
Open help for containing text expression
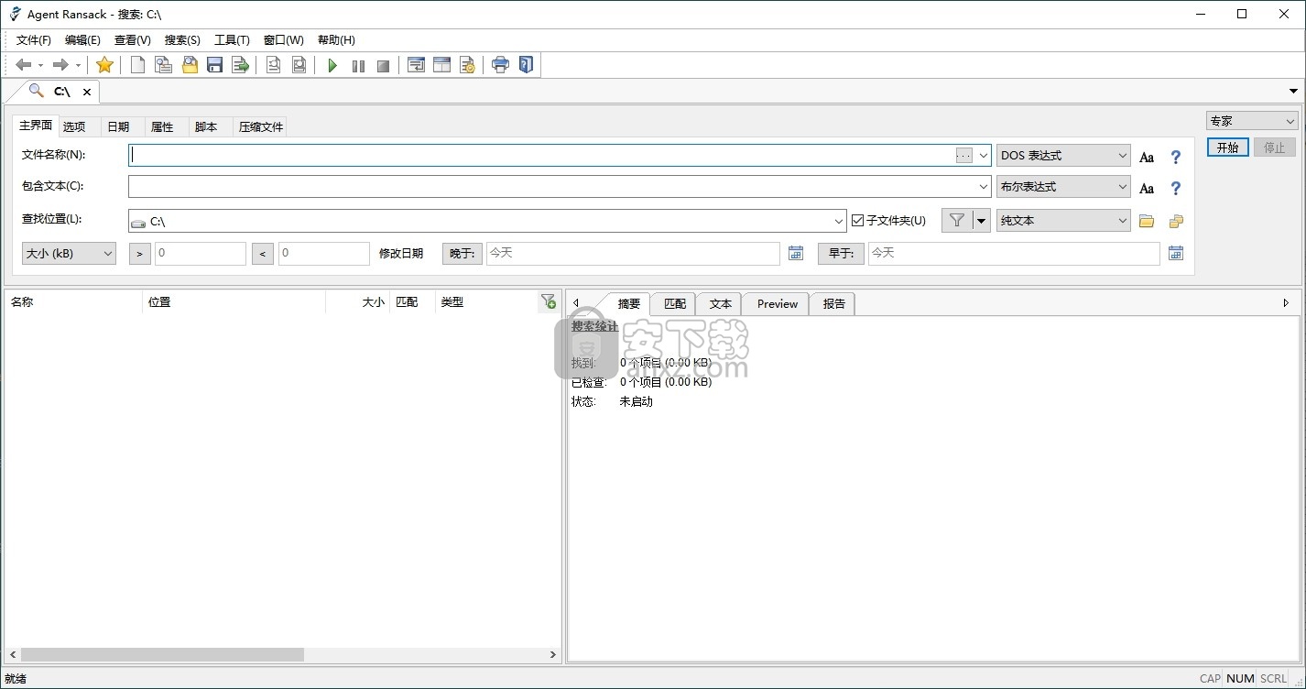pyautogui.click(x=1176, y=189)
